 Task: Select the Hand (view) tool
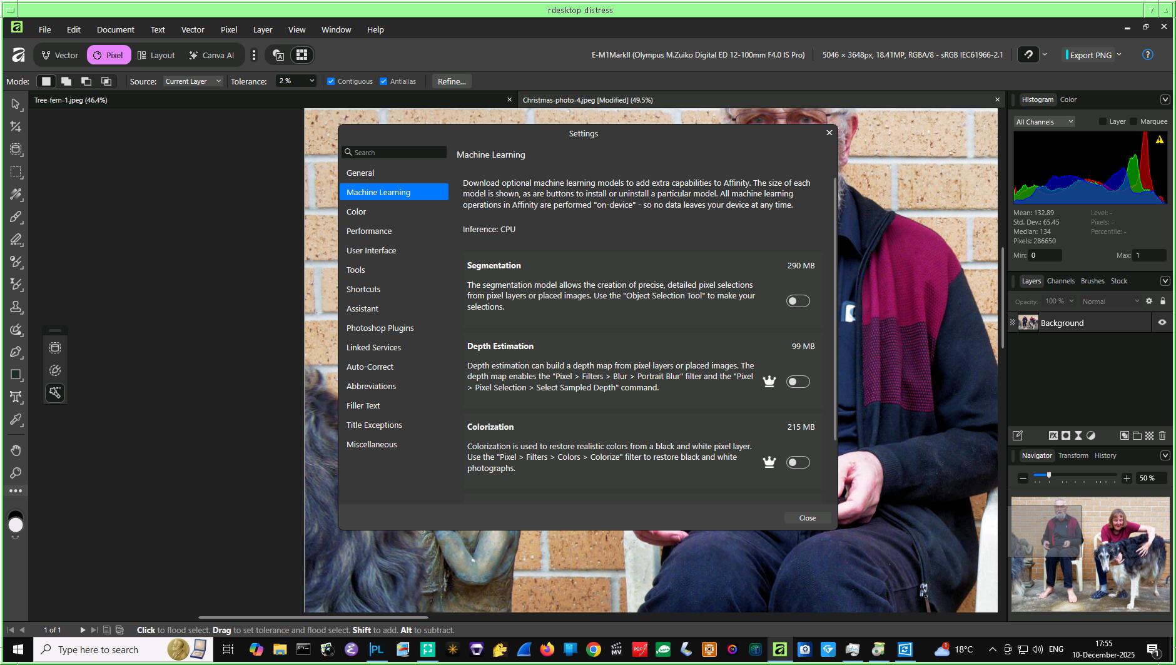(16, 450)
